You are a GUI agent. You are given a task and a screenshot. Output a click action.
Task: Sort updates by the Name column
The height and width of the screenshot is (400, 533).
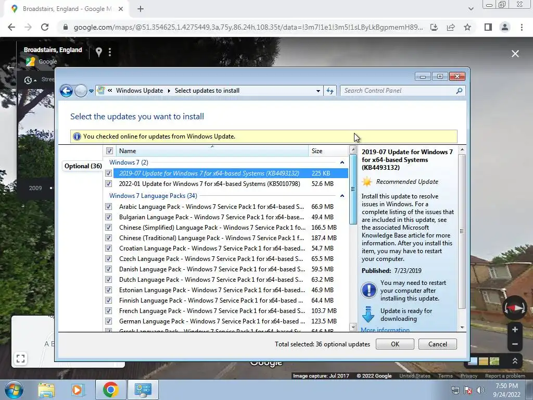pyautogui.click(x=212, y=151)
